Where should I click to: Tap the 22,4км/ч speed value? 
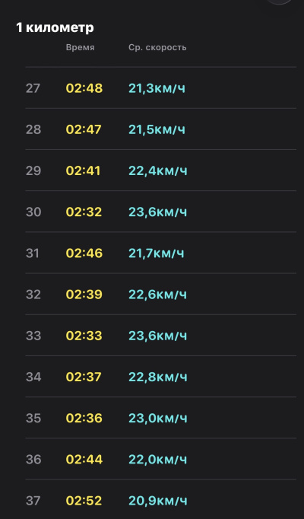click(x=157, y=170)
